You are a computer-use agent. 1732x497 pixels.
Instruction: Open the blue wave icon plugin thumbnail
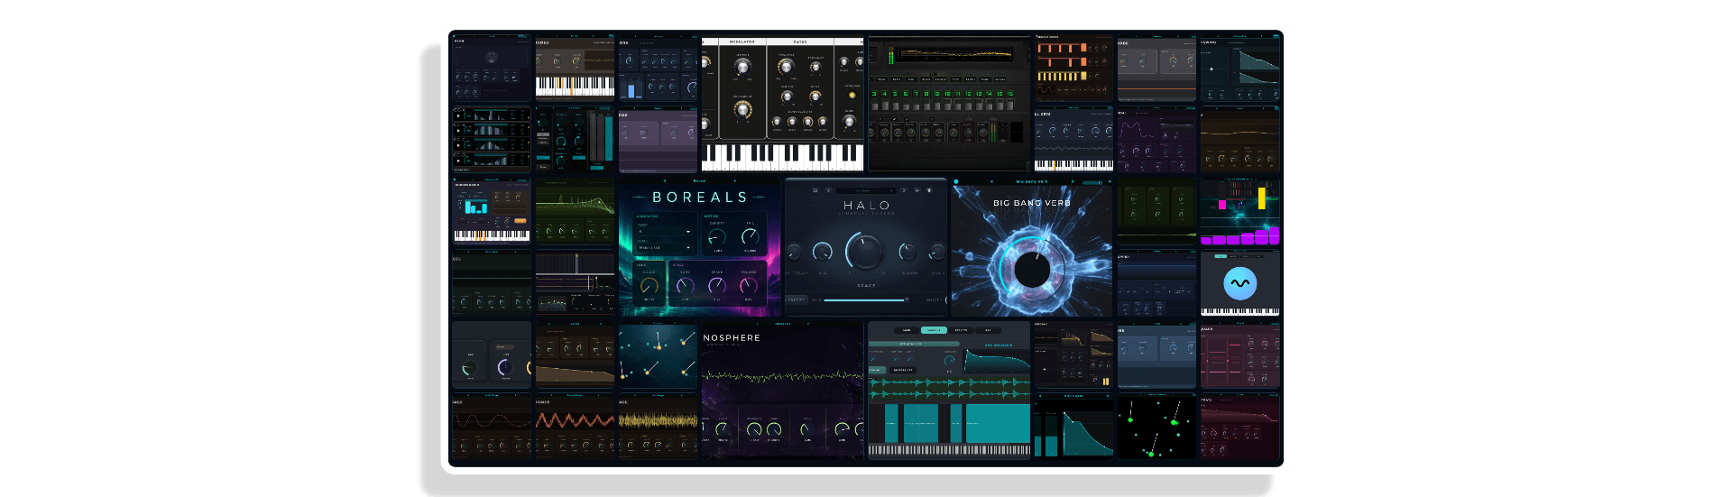click(1239, 282)
